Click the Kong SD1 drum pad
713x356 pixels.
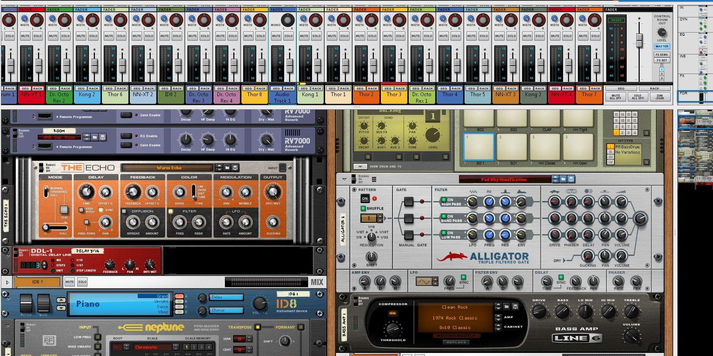tap(512, 147)
